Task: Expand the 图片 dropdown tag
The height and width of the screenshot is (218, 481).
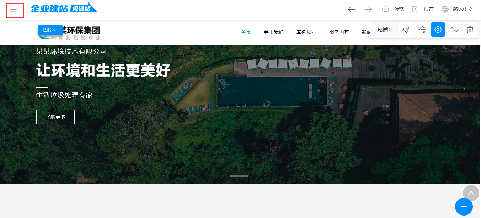Action: point(50,30)
